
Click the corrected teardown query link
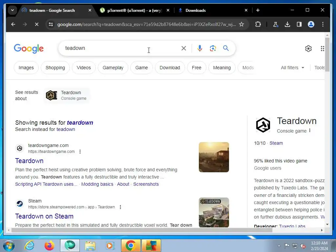[x=80, y=123]
